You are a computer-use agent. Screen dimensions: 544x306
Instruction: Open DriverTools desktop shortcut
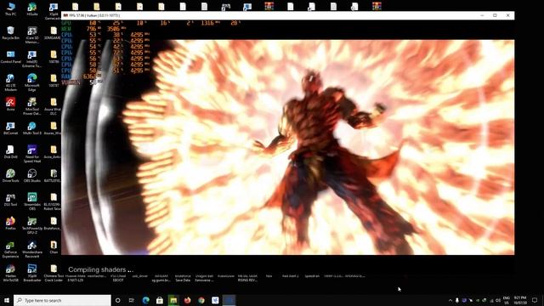click(x=10, y=176)
